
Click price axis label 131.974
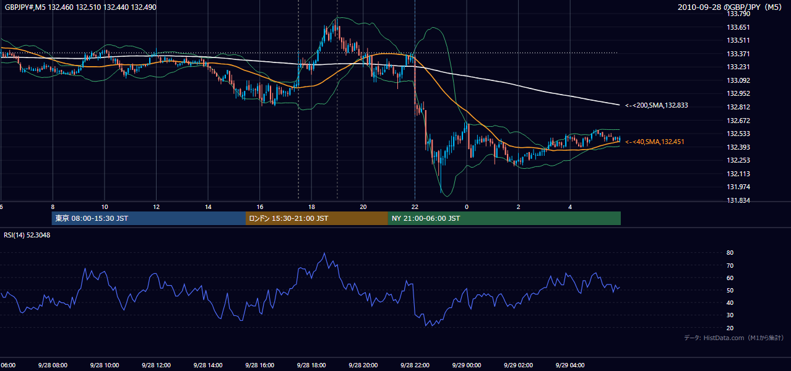pos(738,187)
